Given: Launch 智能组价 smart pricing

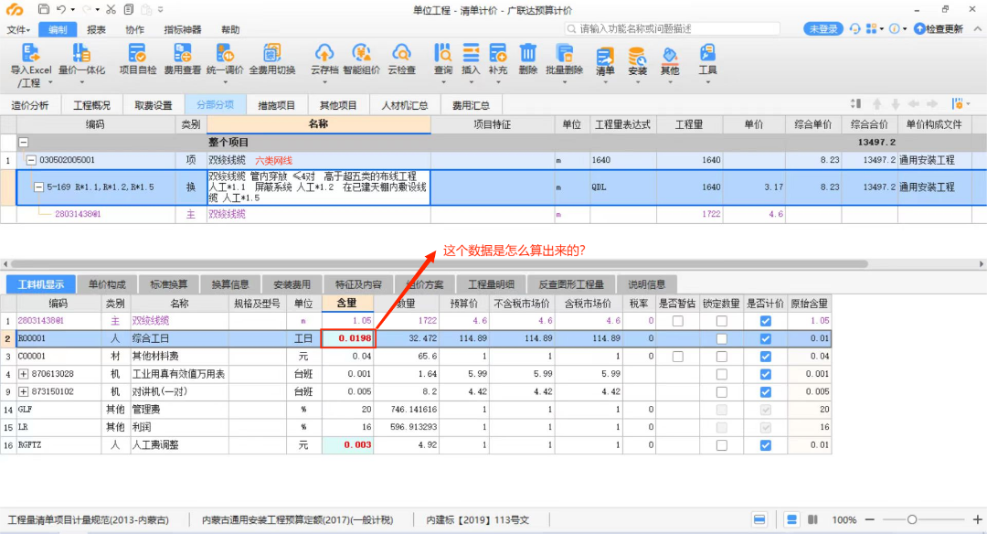Looking at the screenshot, I should pos(361,59).
